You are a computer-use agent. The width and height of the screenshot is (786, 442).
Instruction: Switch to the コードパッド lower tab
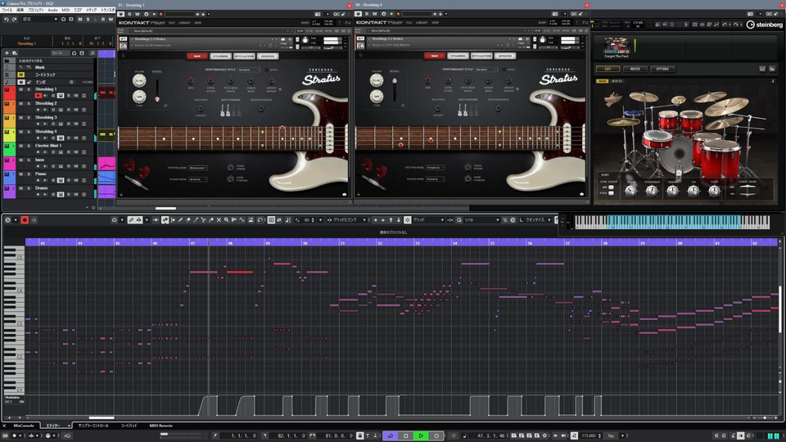pyautogui.click(x=129, y=426)
